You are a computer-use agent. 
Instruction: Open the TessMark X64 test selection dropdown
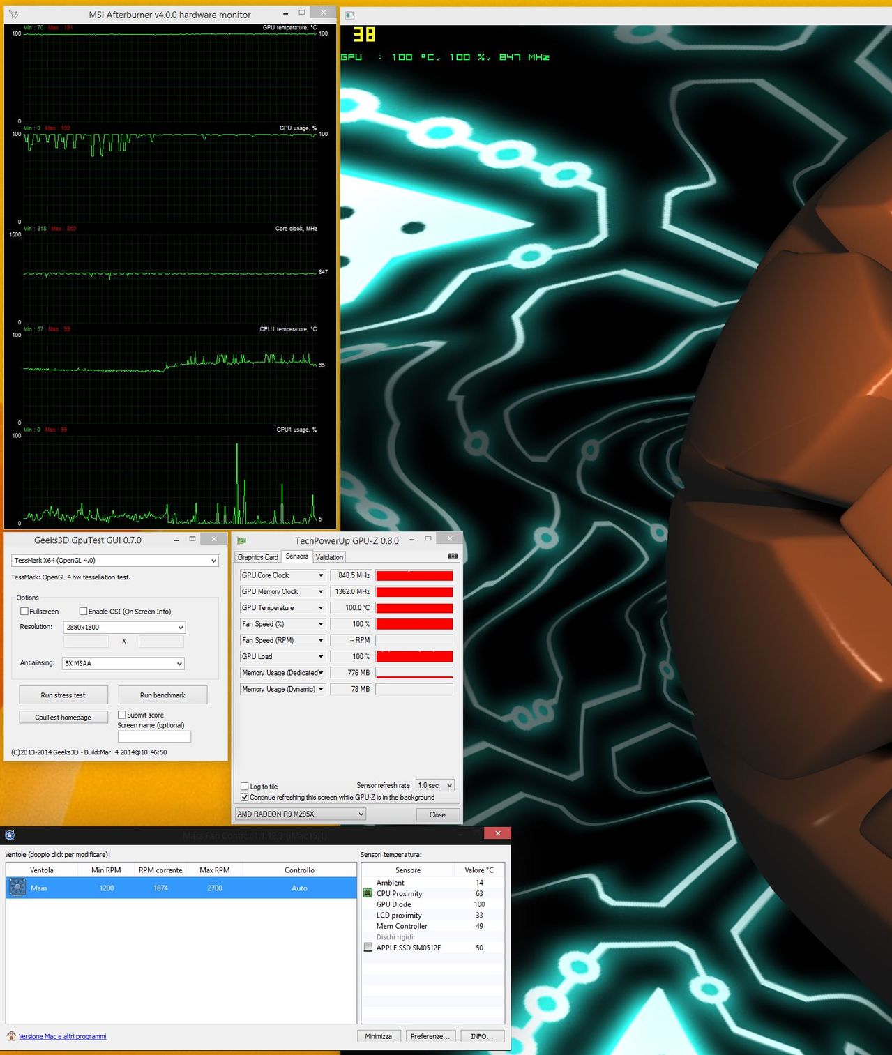[x=115, y=561]
